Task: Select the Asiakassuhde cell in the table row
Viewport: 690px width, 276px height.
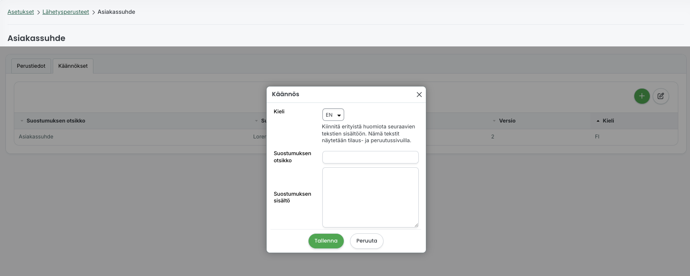Action: [x=36, y=137]
